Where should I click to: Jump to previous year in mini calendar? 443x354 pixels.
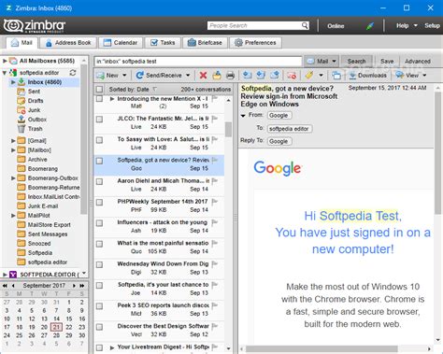pyautogui.click(x=5, y=286)
